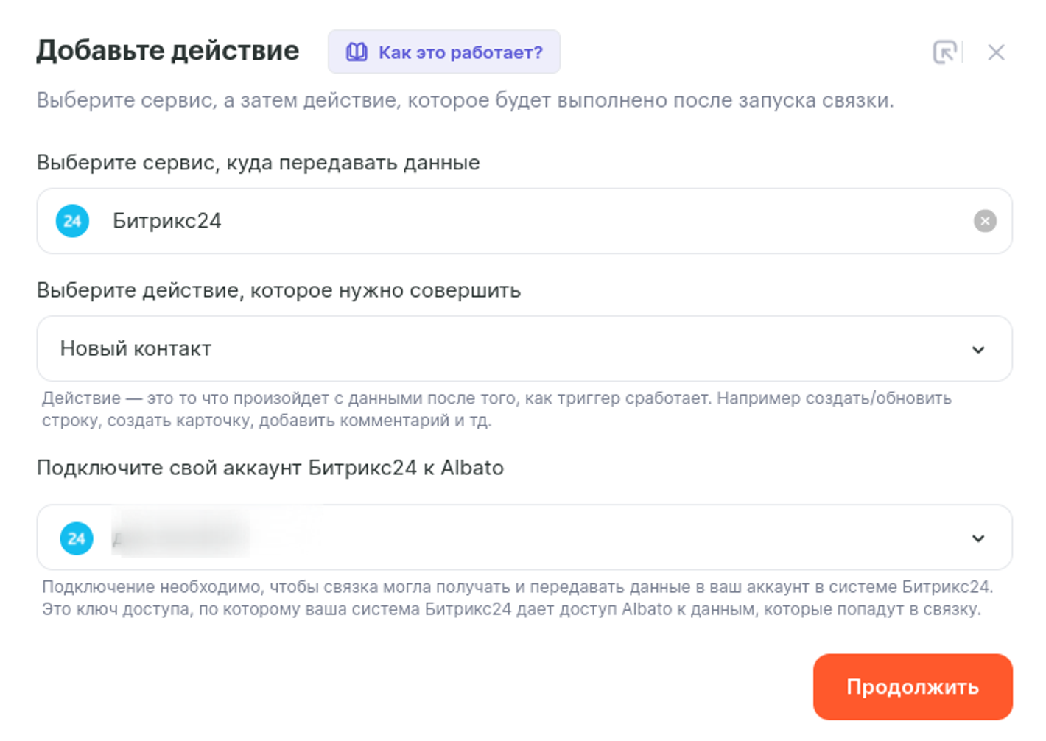
Task: Click the Битрикс24 logo in the service field
Action: point(72,221)
